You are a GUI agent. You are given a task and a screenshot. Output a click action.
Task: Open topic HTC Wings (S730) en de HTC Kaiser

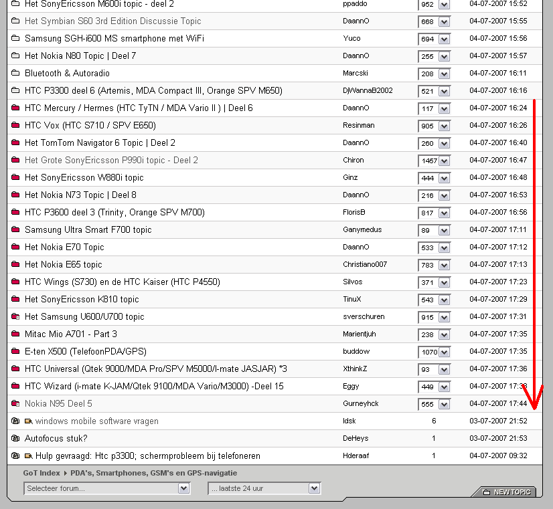123,282
